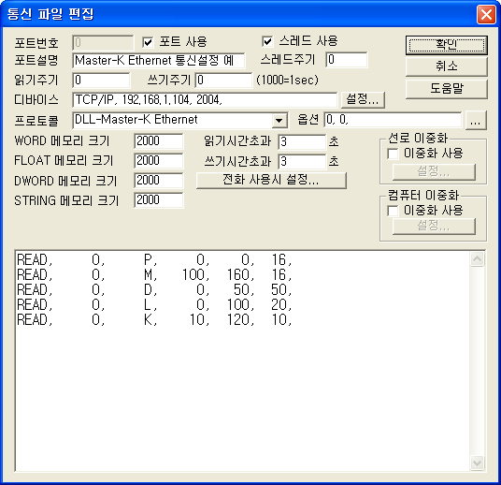Open the 프로토콜 dropdown arrow
The height and width of the screenshot is (485, 501).
pyautogui.click(x=279, y=121)
